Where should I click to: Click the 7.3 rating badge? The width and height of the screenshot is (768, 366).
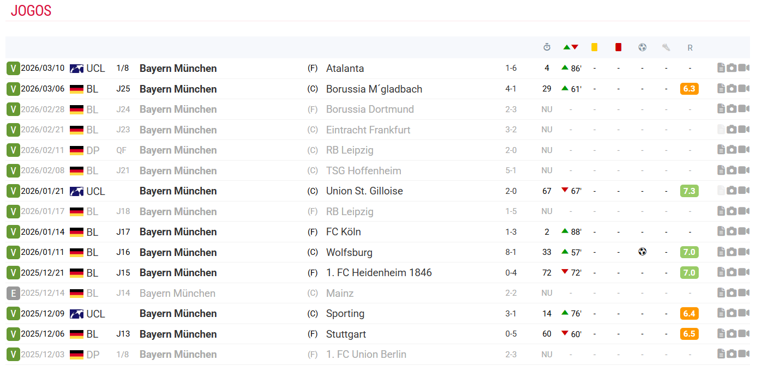pos(689,191)
